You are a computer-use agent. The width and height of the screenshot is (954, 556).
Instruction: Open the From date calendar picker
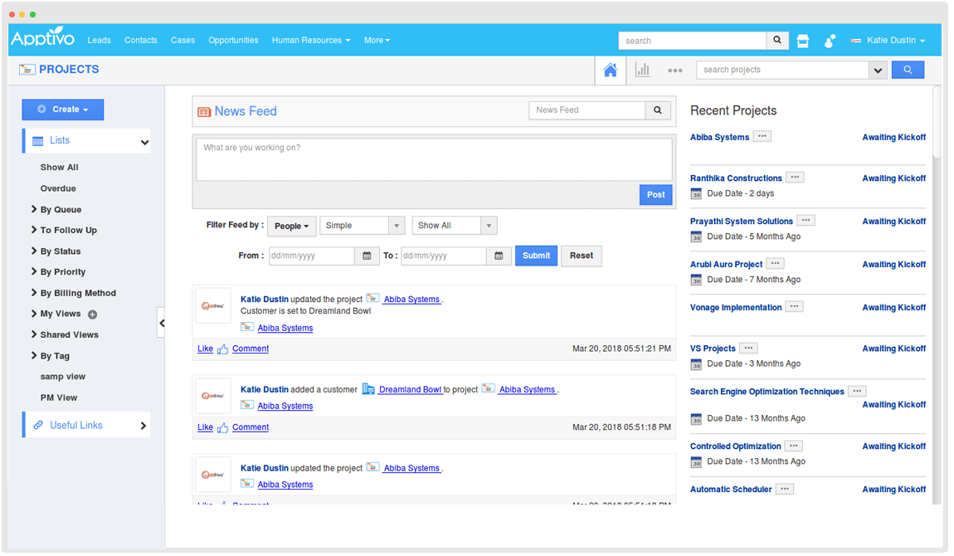(367, 256)
